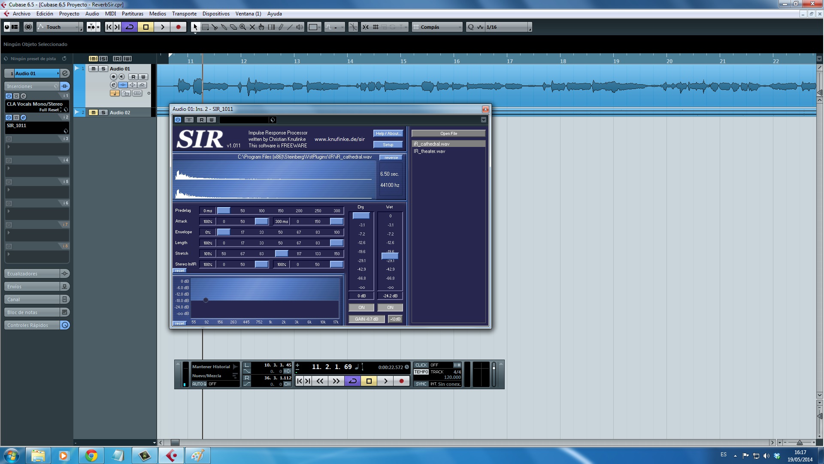Go to left locator in toolbar

(109, 27)
